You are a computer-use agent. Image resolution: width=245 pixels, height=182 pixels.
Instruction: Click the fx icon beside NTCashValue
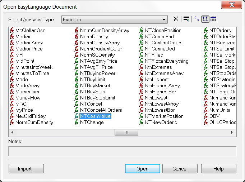tap(77, 116)
